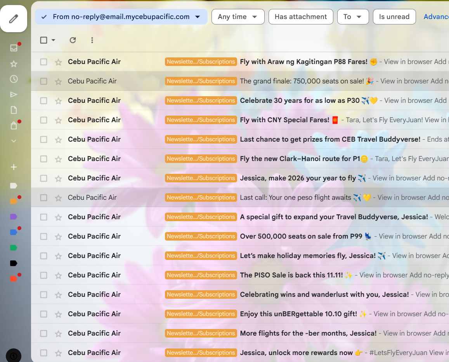Open the red label in sidebar
This screenshot has width=449, height=362.
pos(14,279)
